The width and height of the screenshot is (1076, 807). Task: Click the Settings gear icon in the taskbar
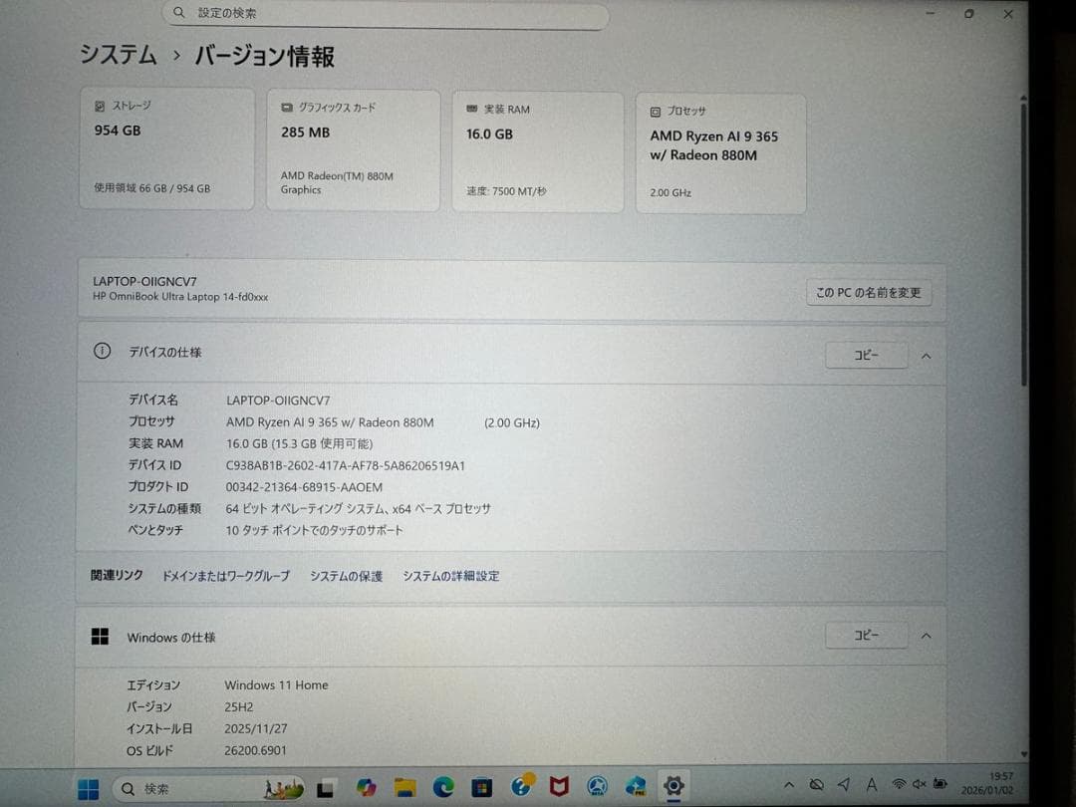coord(674,788)
